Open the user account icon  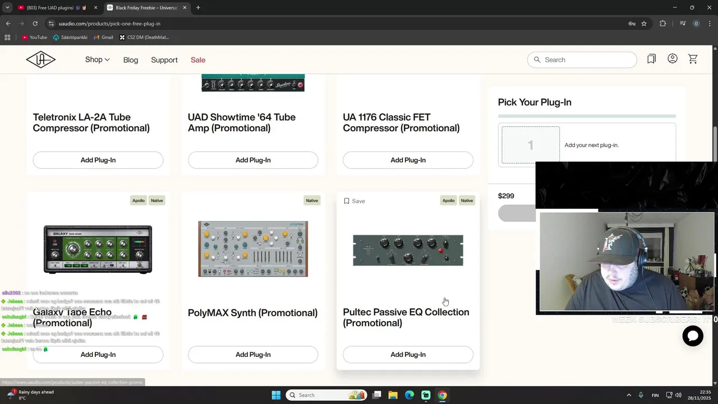point(673,59)
